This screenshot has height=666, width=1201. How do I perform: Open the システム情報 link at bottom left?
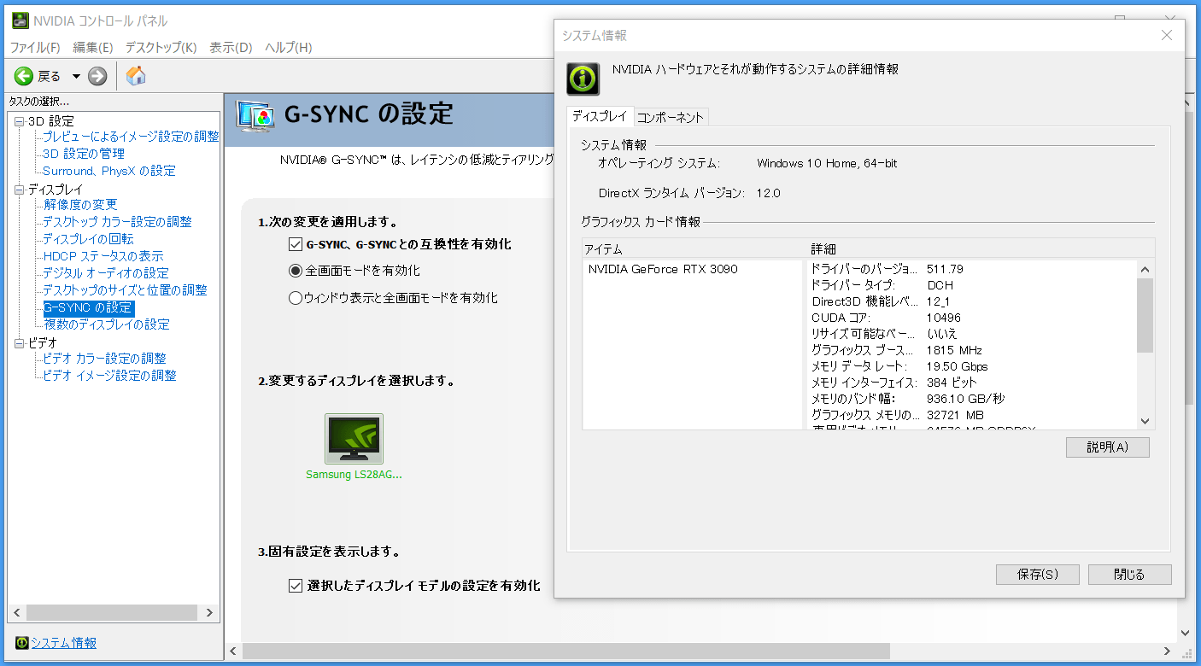click(x=64, y=643)
